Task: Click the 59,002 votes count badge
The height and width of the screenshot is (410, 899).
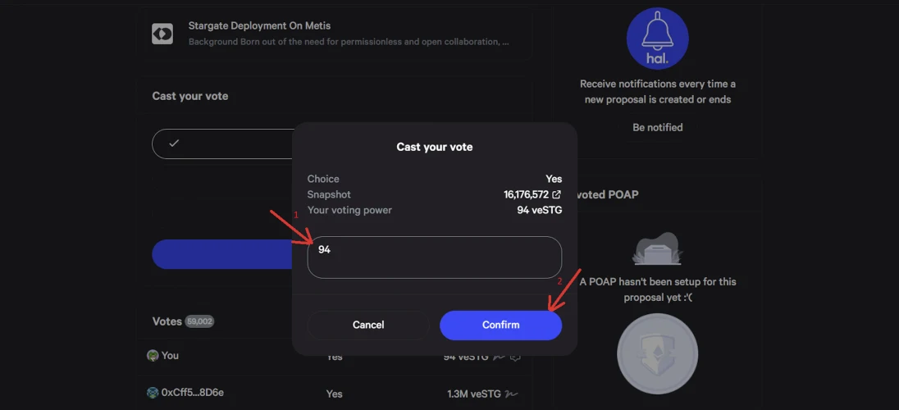Action: click(199, 321)
